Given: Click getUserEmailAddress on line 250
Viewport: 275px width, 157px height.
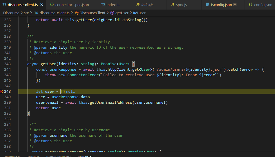Looking at the screenshot, I should tap(111, 102).
